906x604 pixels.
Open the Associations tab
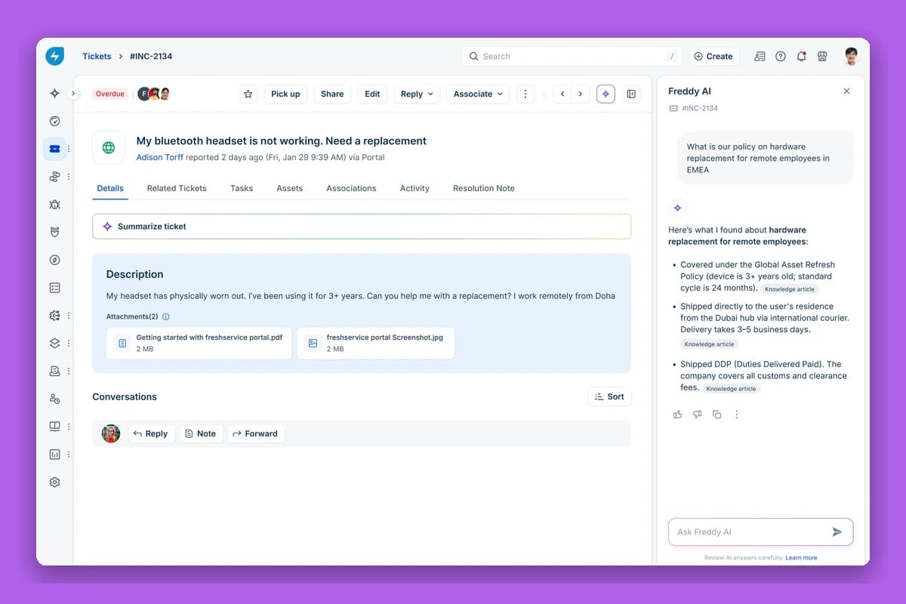click(351, 188)
